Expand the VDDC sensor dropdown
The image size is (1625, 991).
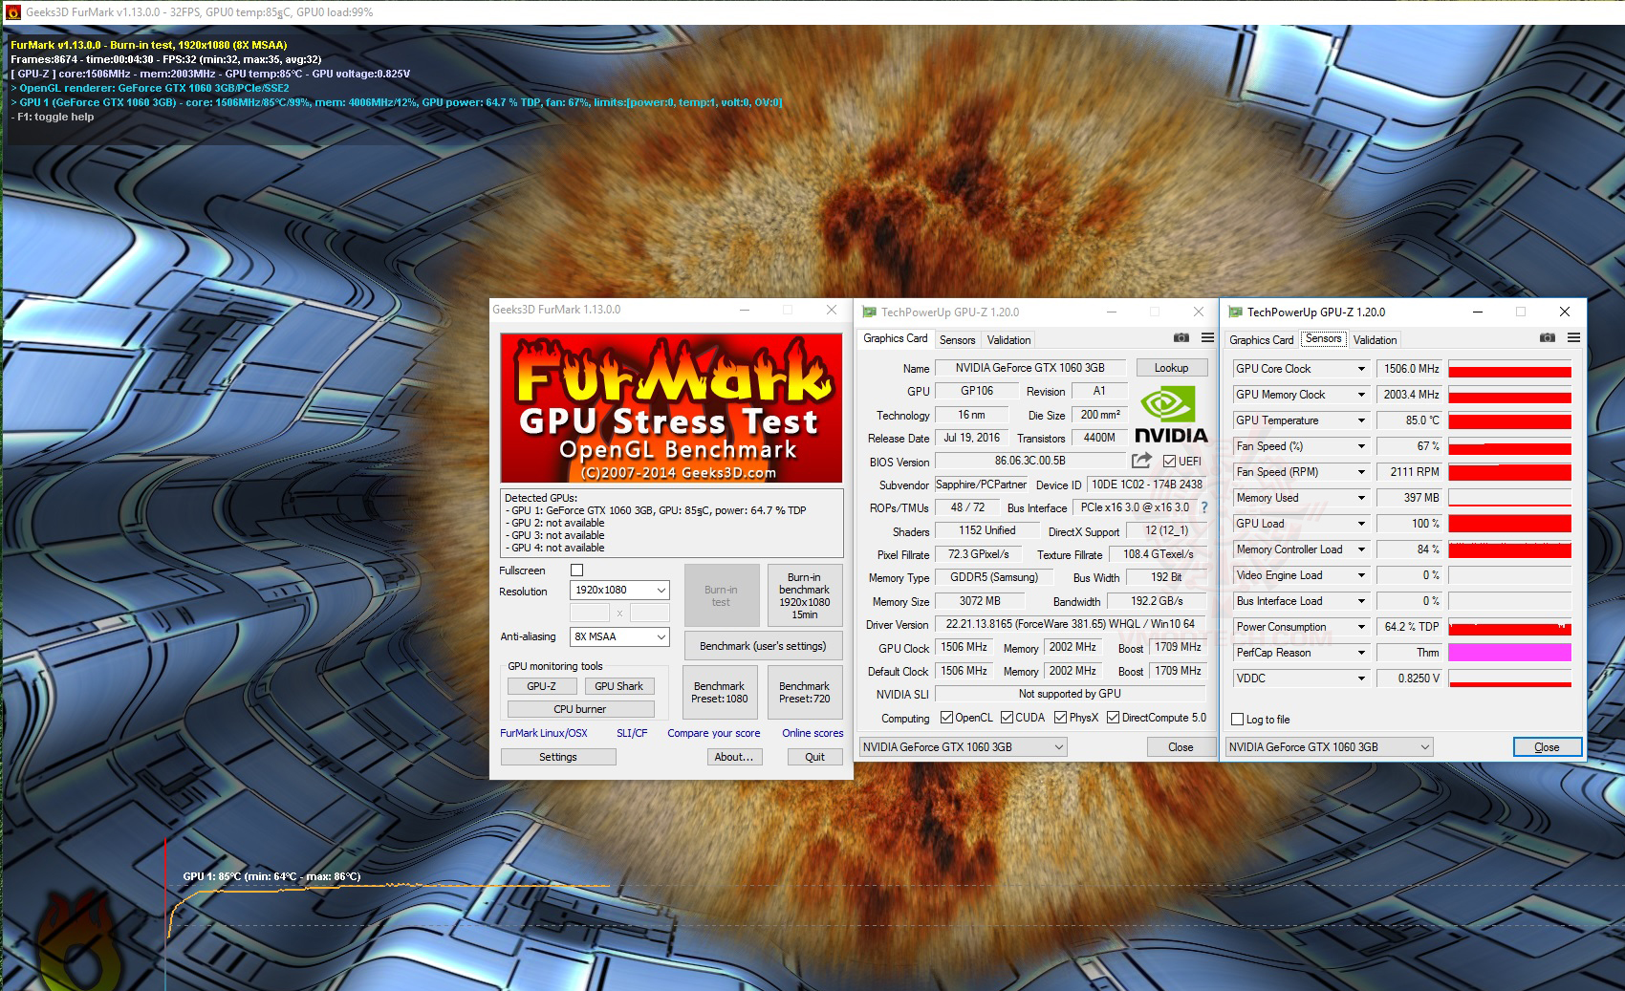click(1361, 679)
